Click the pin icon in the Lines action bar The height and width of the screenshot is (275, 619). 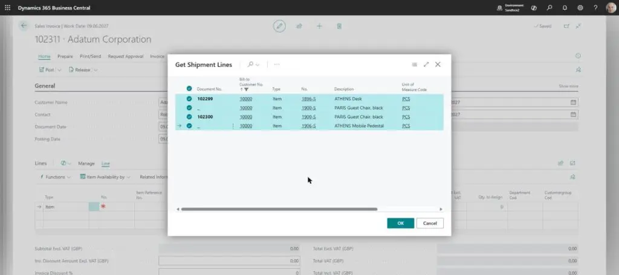(x=573, y=177)
